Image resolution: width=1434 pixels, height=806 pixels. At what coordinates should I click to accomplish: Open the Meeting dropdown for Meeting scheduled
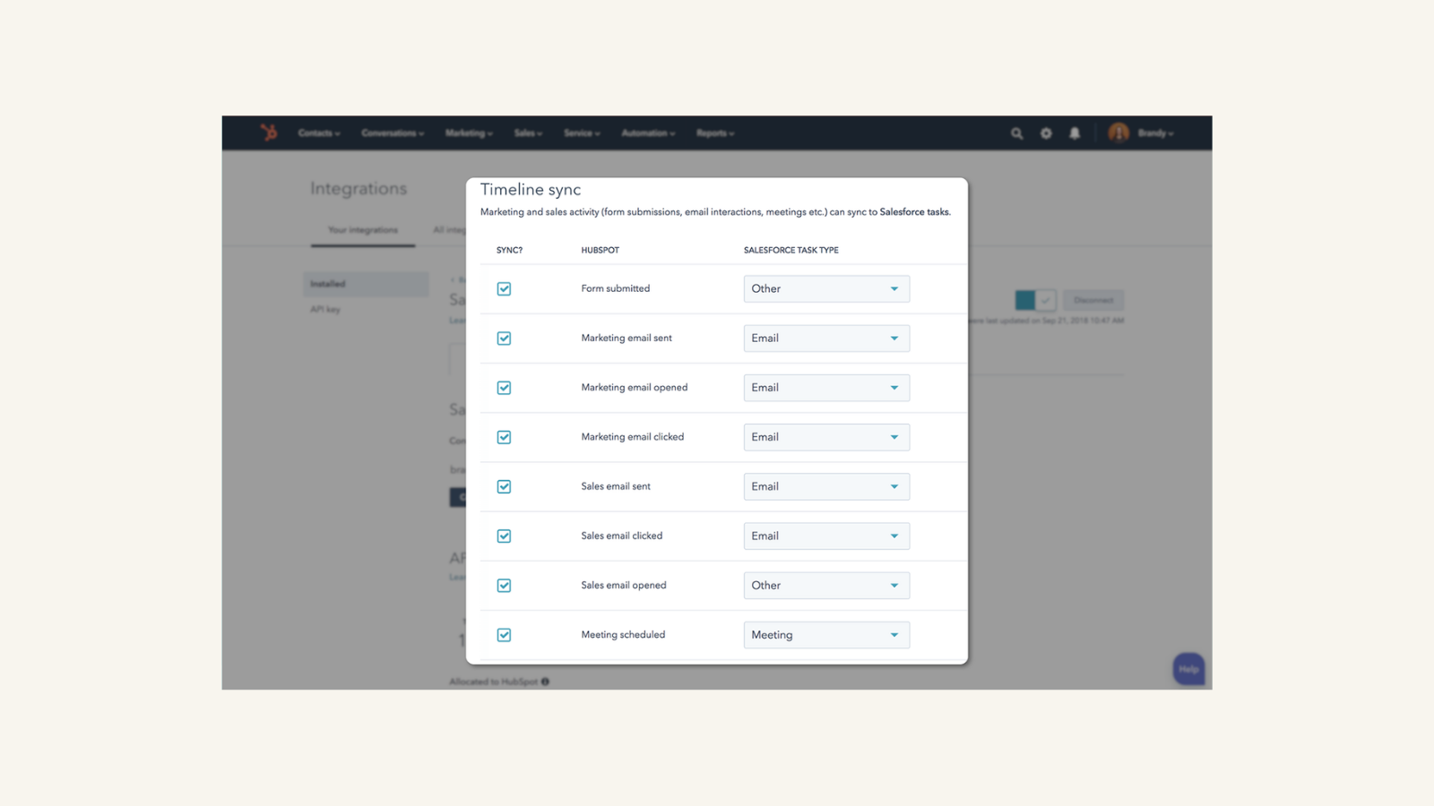click(x=825, y=634)
